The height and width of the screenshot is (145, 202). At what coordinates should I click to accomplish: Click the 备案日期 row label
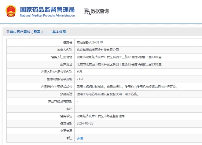click(66, 124)
